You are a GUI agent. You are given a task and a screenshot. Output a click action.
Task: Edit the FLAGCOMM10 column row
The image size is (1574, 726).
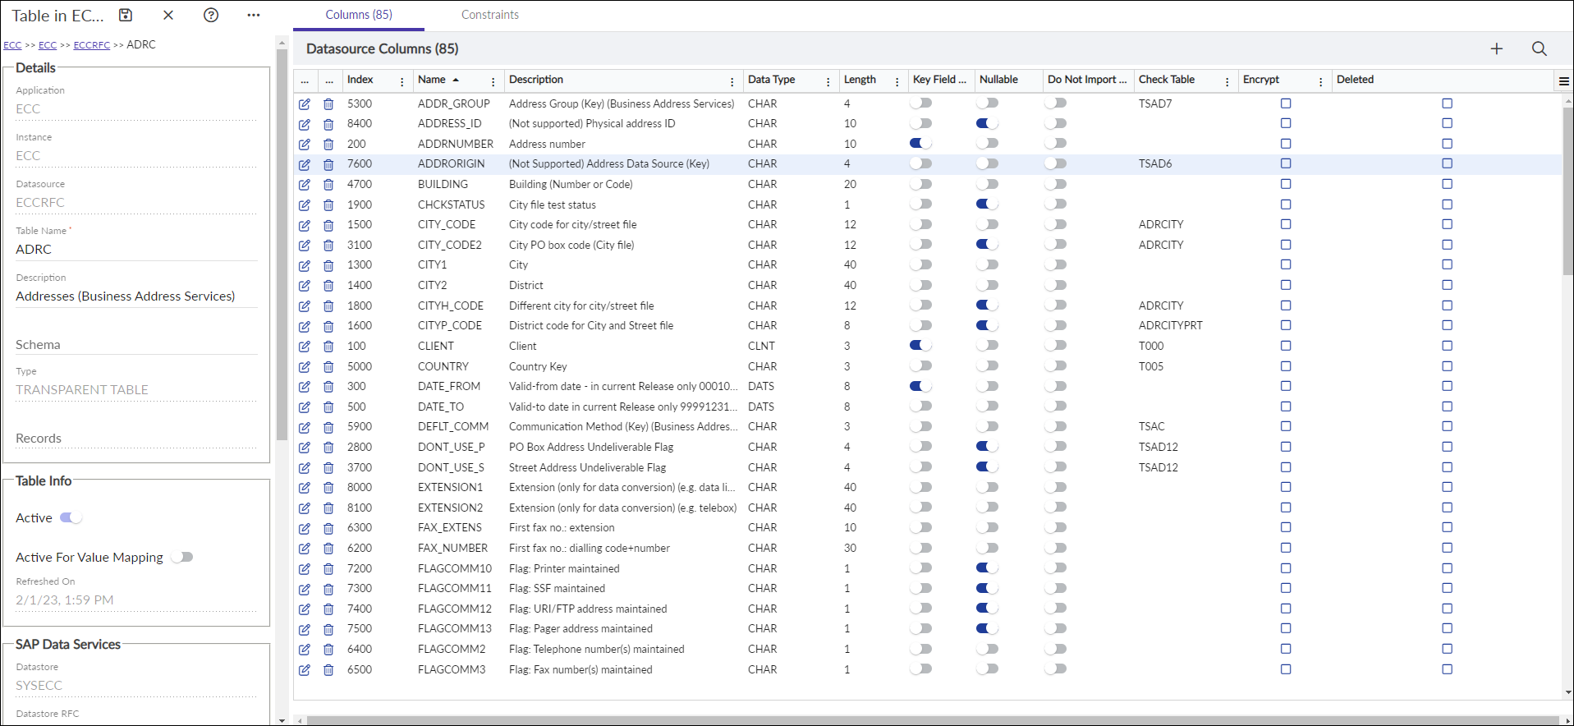tap(305, 568)
